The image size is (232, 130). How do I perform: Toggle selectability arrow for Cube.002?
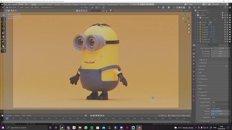225,30
